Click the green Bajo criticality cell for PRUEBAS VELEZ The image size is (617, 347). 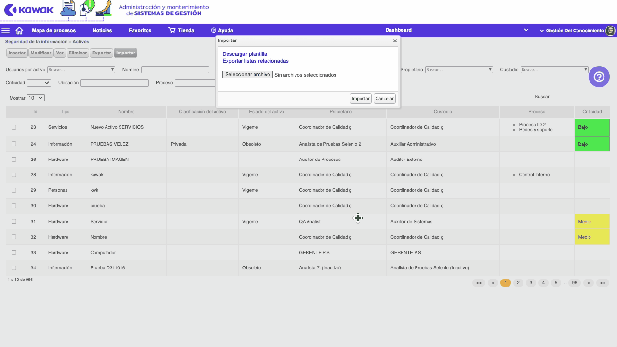[592, 144]
